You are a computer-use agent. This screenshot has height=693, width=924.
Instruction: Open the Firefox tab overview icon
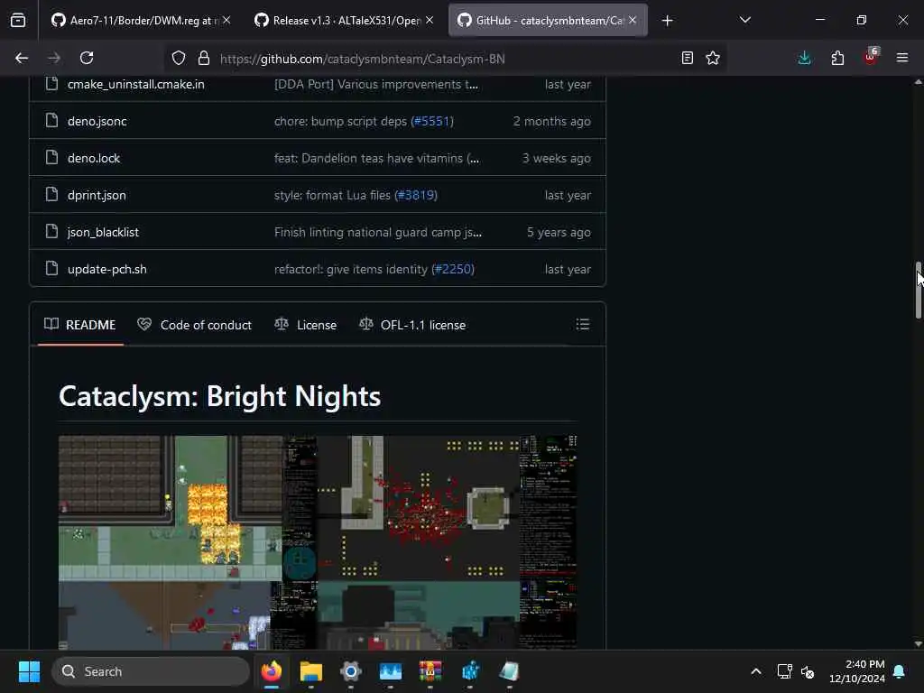coord(18,21)
